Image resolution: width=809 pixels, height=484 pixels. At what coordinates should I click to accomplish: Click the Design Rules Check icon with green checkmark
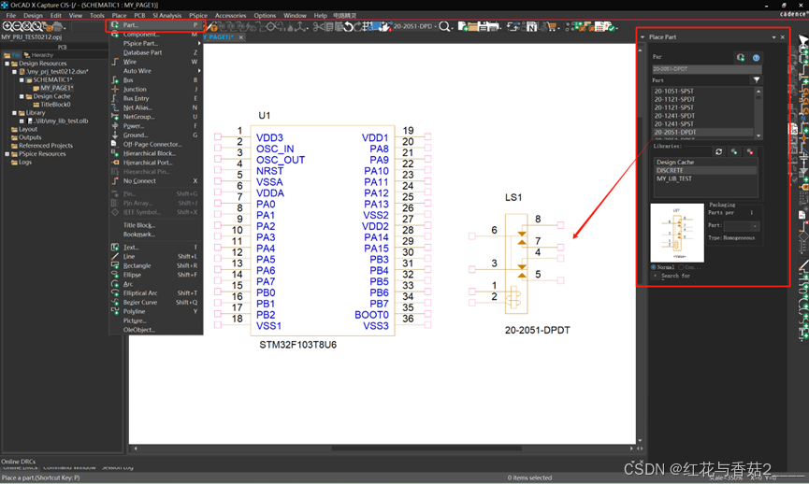pos(611,26)
